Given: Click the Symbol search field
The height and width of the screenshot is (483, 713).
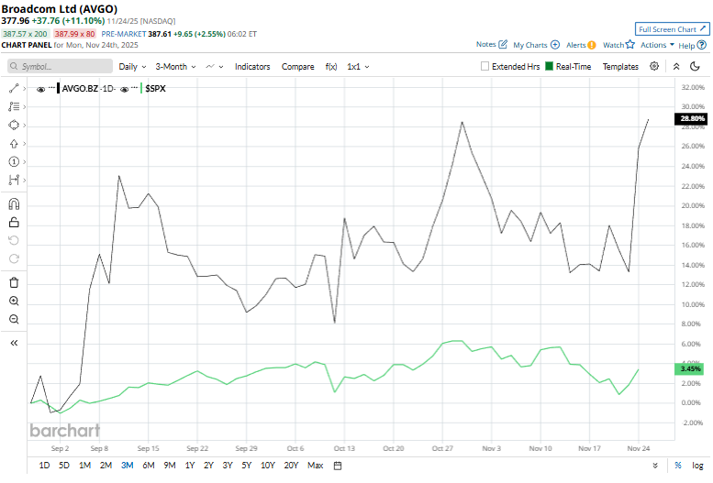Looking at the screenshot, I should (x=58, y=67).
